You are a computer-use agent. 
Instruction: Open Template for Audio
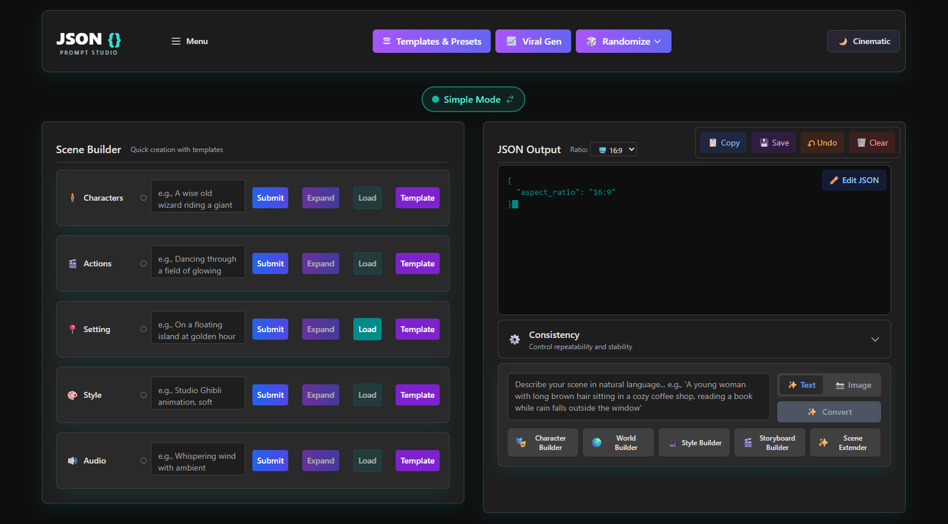pyautogui.click(x=417, y=461)
